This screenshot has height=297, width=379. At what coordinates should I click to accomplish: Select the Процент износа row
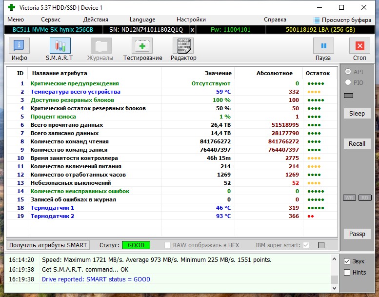pyautogui.click(x=172, y=117)
